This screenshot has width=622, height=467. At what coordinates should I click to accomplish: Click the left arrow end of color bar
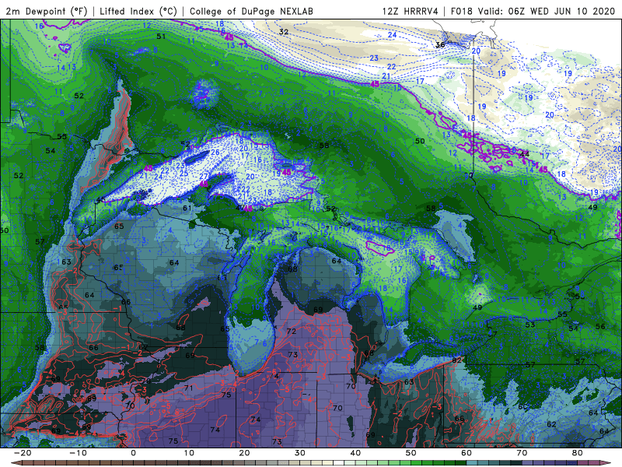[16, 463]
